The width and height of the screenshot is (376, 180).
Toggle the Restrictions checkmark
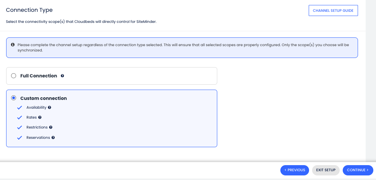[20, 127]
